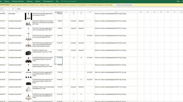Click Разрешить редактирование button

click(x=125, y=5)
